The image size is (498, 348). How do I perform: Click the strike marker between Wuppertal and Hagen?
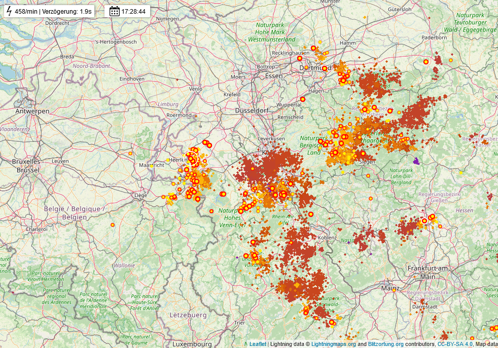point(303,99)
